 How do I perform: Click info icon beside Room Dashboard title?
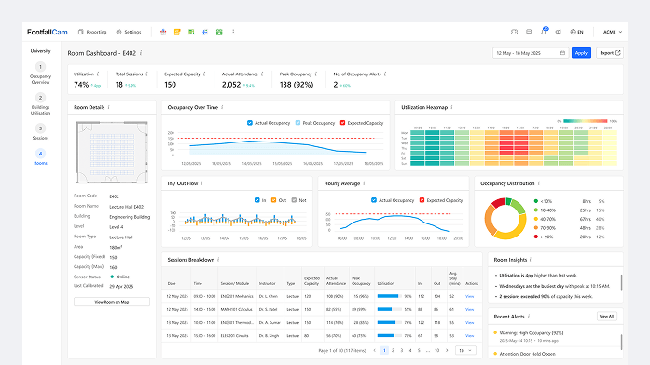tap(141, 53)
